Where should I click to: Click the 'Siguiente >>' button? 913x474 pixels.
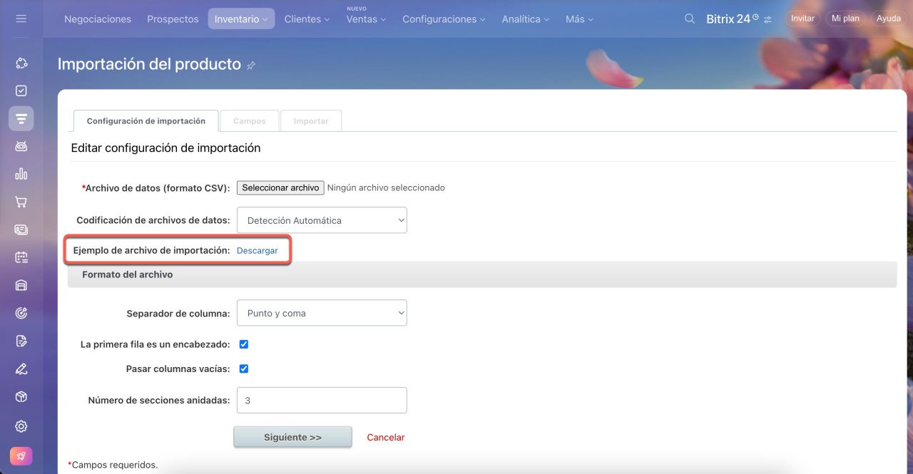click(x=292, y=437)
